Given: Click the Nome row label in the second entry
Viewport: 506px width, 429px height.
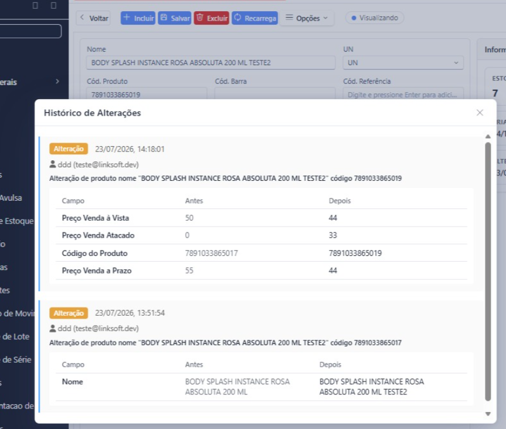Looking at the screenshot, I should (72, 382).
